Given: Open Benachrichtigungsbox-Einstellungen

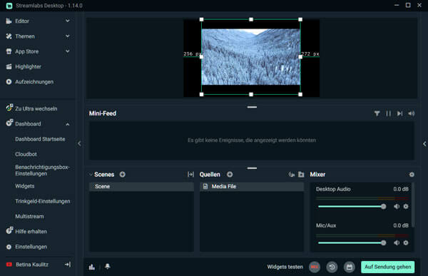Looking at the screenshot, I should tap(42, 170).
